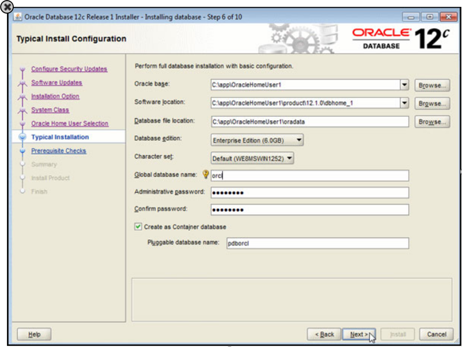The image size is (462, 347).
Task: Focus the Global database name field
Action: [310, 176]
